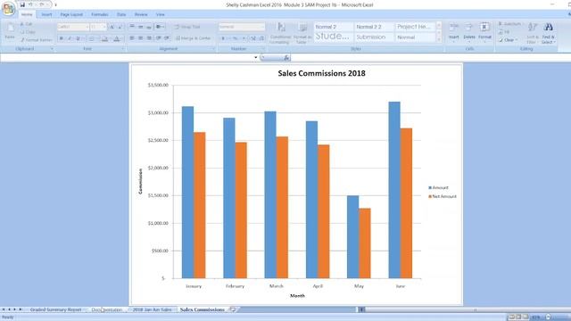Pick the Fill Color bucket swatch

tap(104, 38)
